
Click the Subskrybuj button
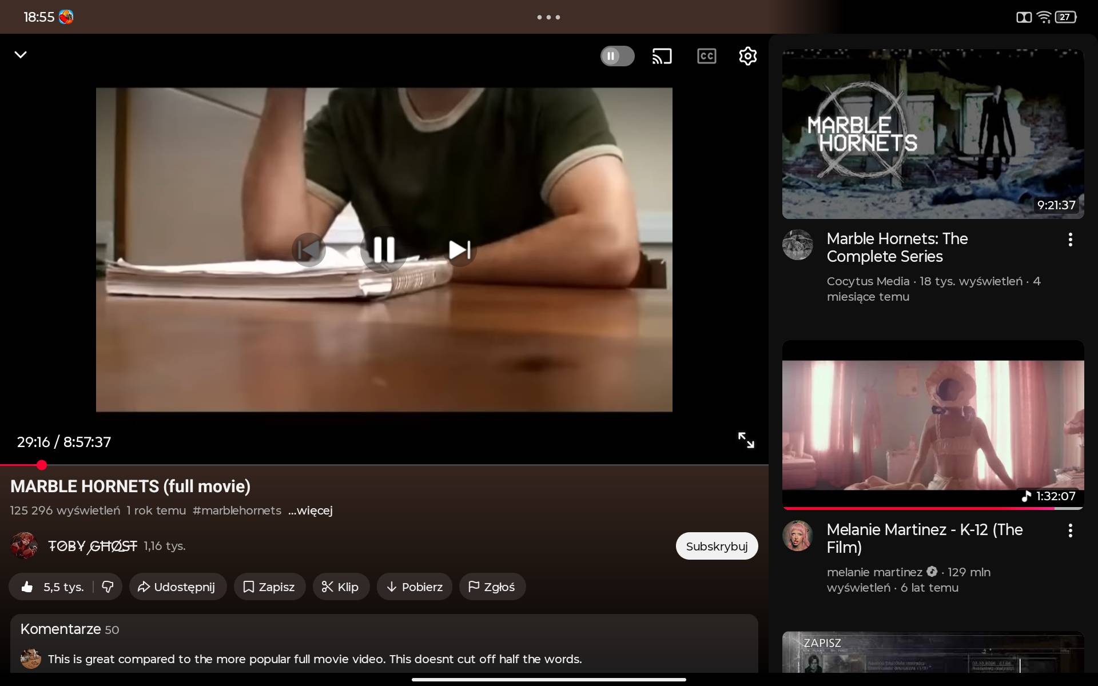[717, 546]
